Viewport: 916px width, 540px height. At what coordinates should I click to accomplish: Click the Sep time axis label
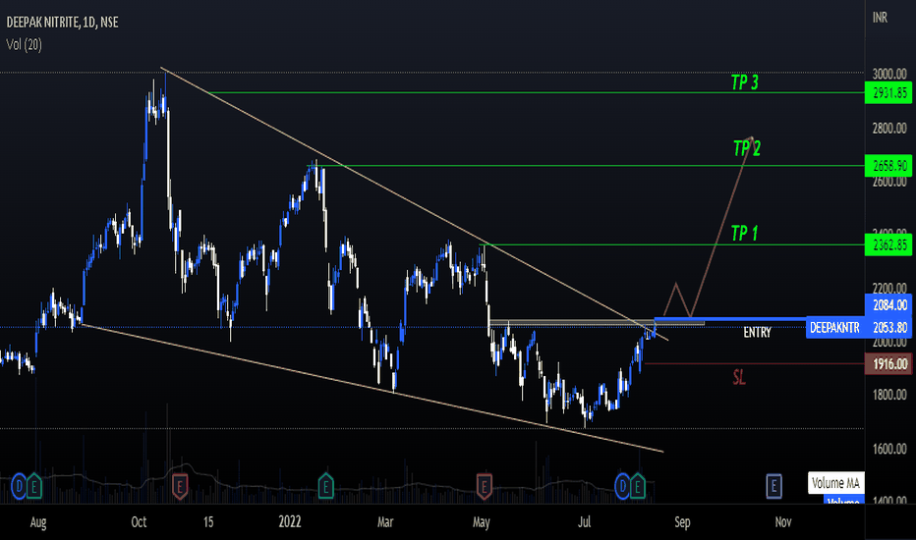(682, 522)
